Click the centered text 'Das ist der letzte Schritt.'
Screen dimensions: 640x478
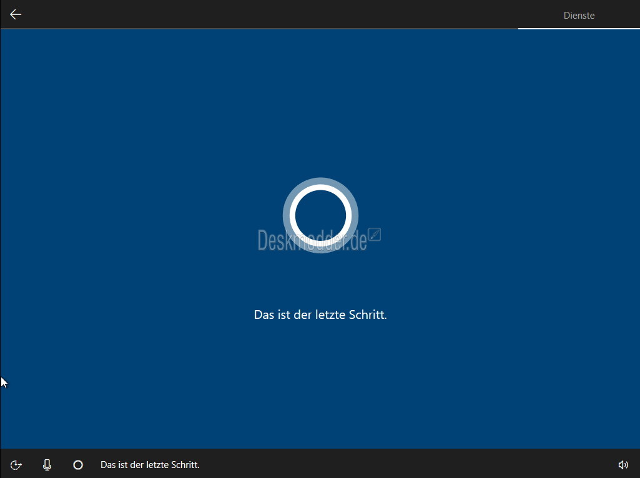tap(320, 315)
